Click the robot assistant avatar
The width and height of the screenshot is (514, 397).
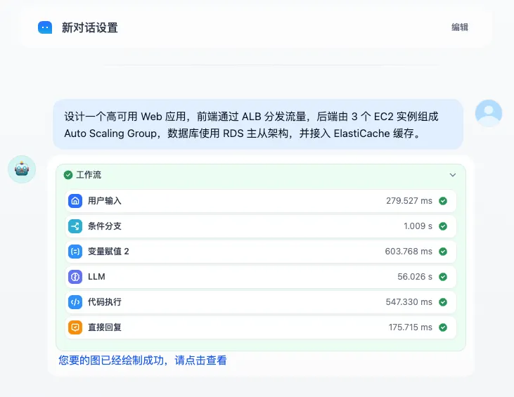[x=22, y=169]
